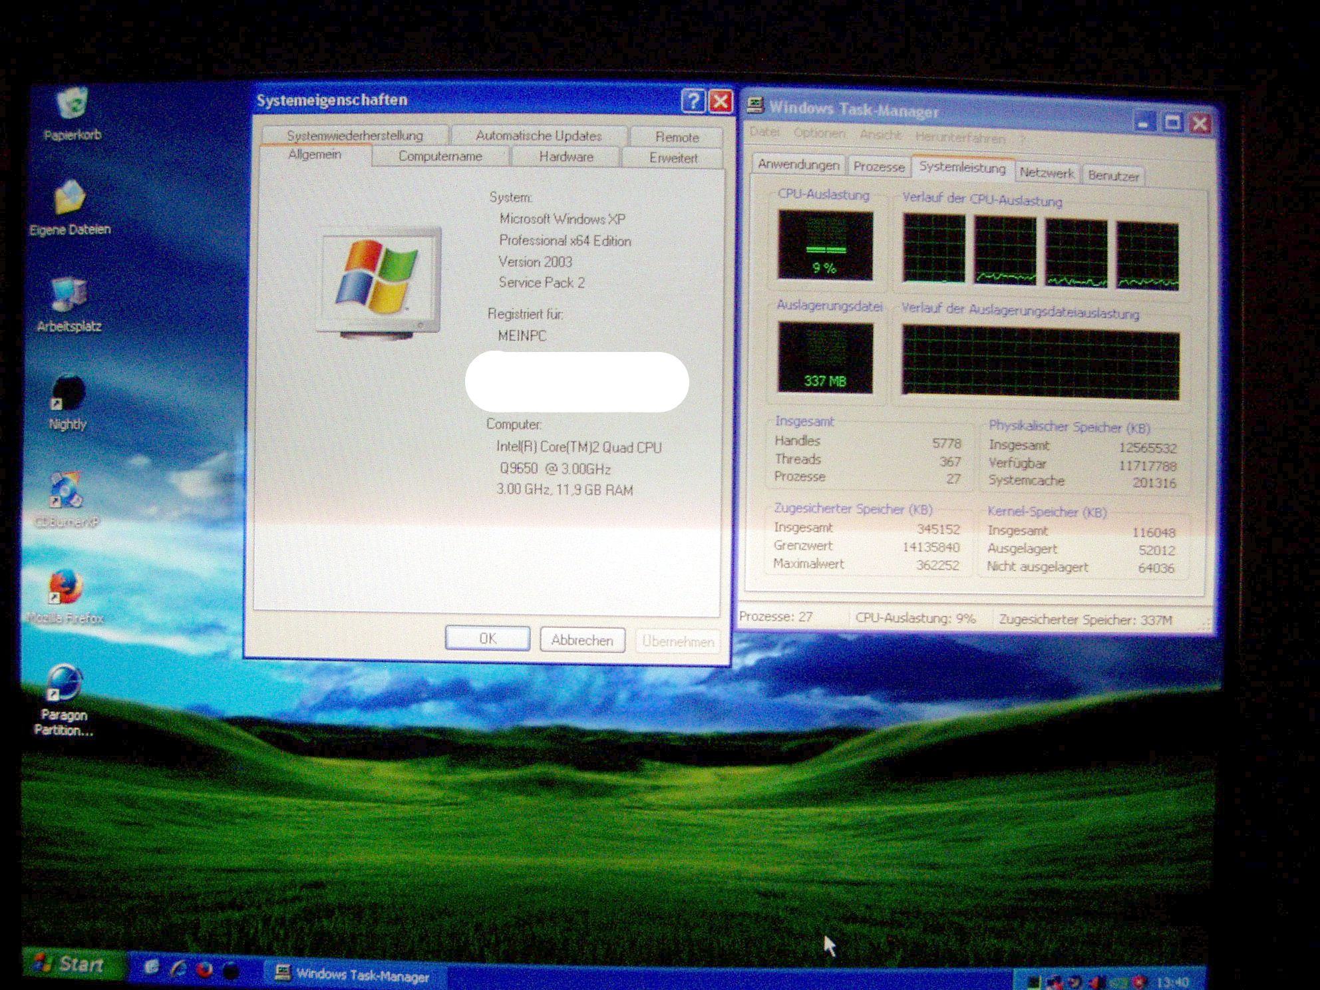Click the Auslagerungsdateiauslastung history graph
The image size is (1320, 990).
1041,363
